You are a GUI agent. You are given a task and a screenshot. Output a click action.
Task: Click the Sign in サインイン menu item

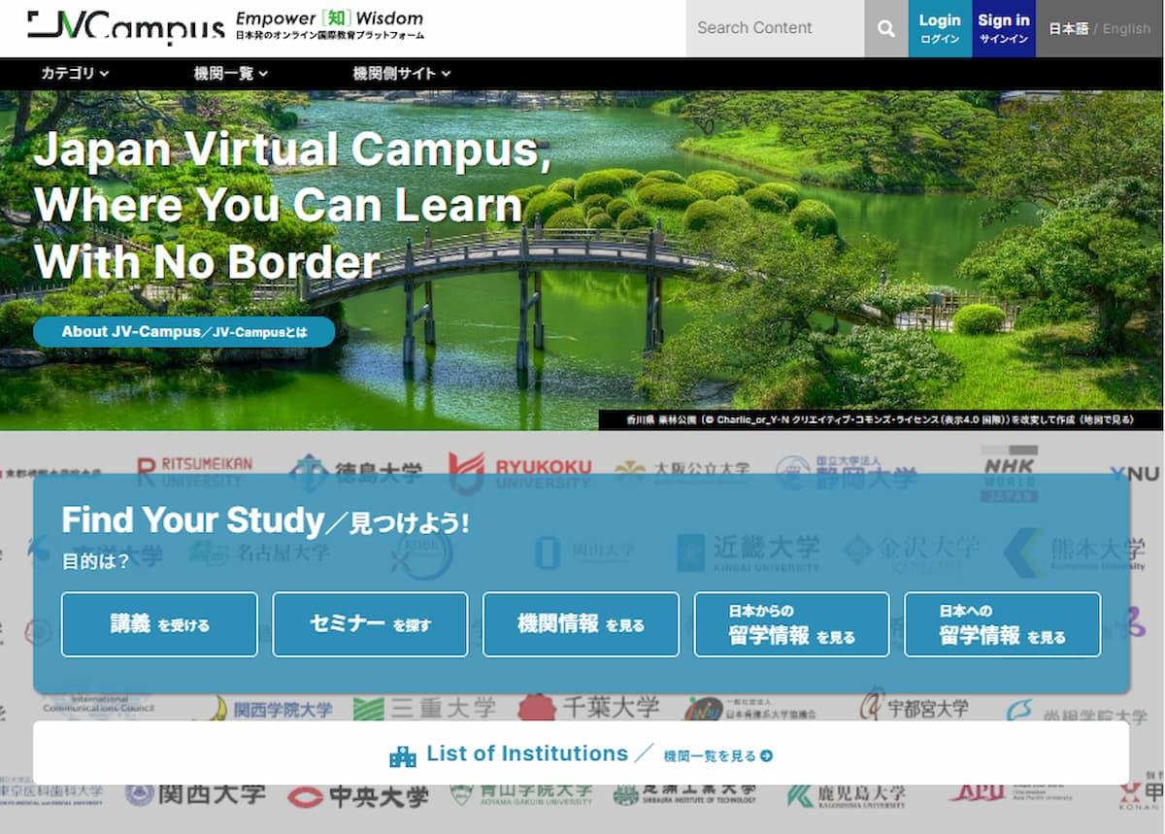[1003, 28]
